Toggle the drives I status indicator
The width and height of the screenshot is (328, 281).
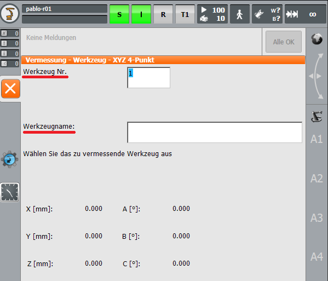tap(141, 14)
